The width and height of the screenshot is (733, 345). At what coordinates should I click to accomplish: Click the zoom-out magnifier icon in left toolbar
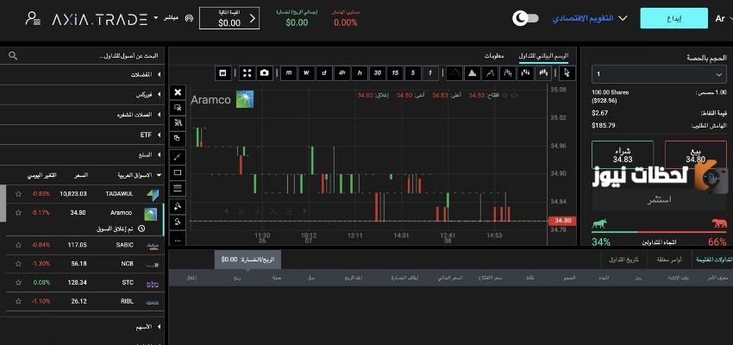tap(178, 223)
